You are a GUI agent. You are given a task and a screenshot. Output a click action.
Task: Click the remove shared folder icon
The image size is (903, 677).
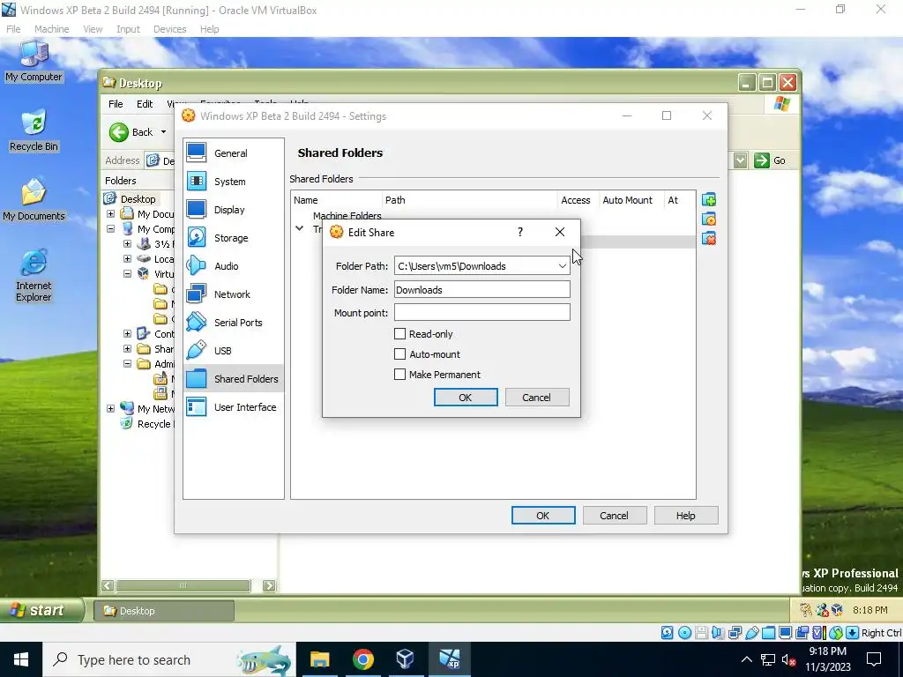[x=709, y=238]
